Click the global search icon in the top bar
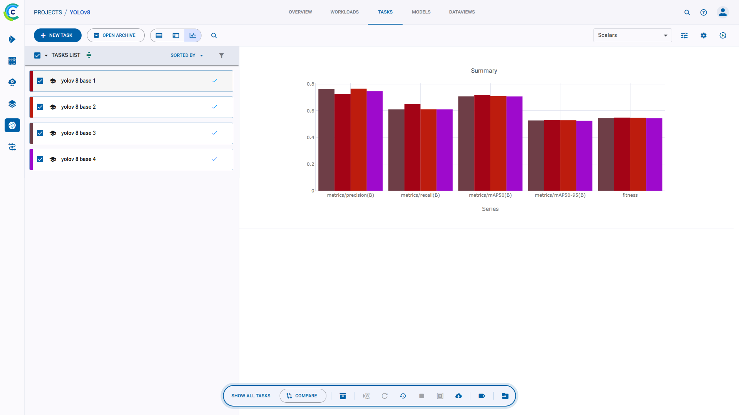This screenshot has height=415, width=739. point(687,12)
